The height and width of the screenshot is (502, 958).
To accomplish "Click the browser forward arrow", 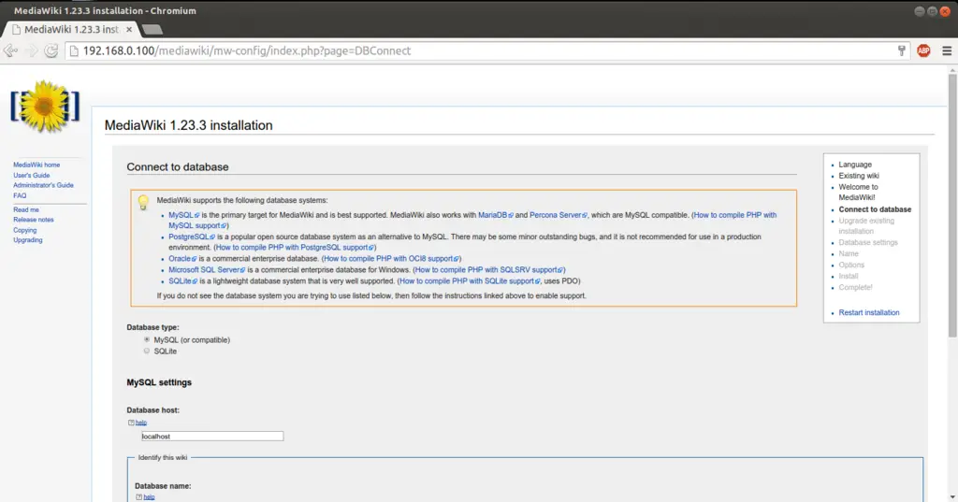I will tap(31, 50).
